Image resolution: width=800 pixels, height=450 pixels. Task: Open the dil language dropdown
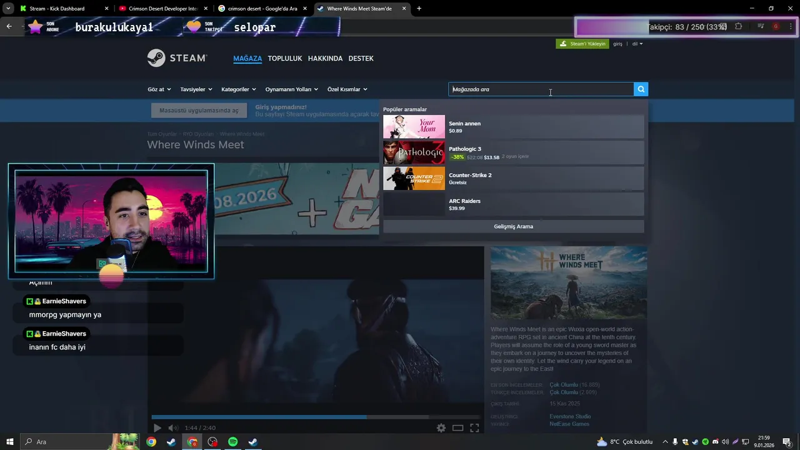coord(637,44)
